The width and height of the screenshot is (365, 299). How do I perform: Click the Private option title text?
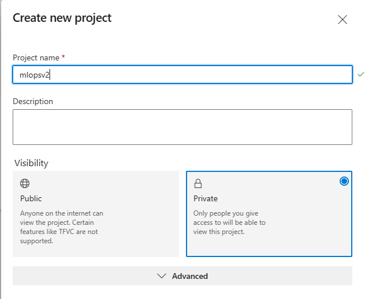pos(206,198)
